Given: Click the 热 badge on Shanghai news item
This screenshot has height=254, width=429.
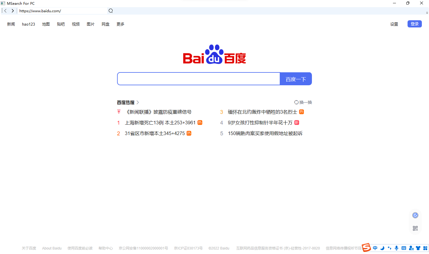Looking at the screenshot, I should [200, 123].
